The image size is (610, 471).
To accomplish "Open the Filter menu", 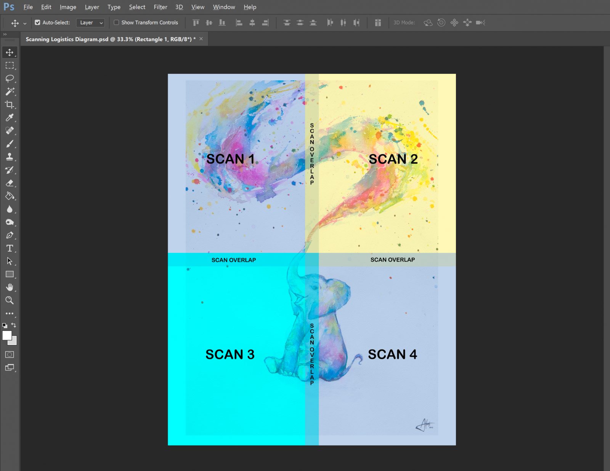I will (x=161, y=7).
